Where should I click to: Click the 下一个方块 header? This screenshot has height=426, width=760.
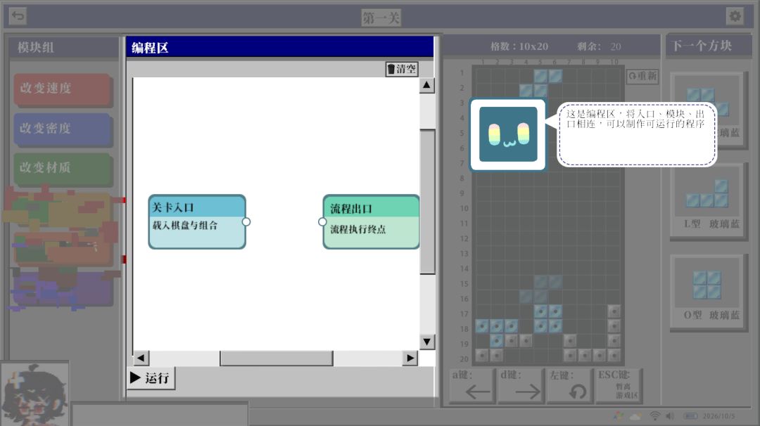click(x=702, y=46)
